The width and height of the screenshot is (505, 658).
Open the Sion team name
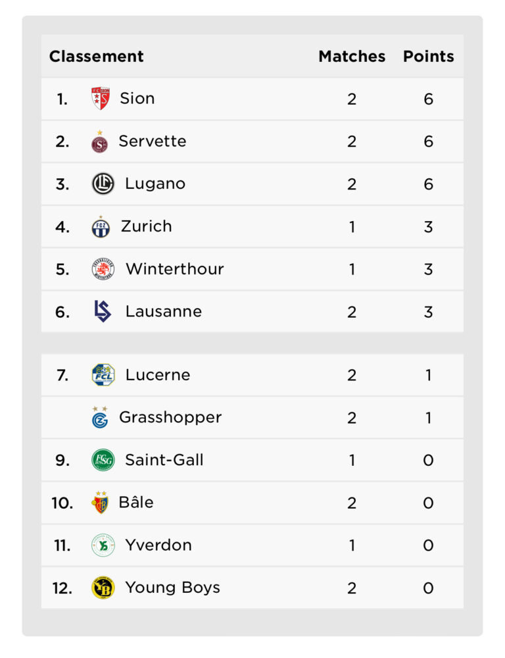point(137,99)
